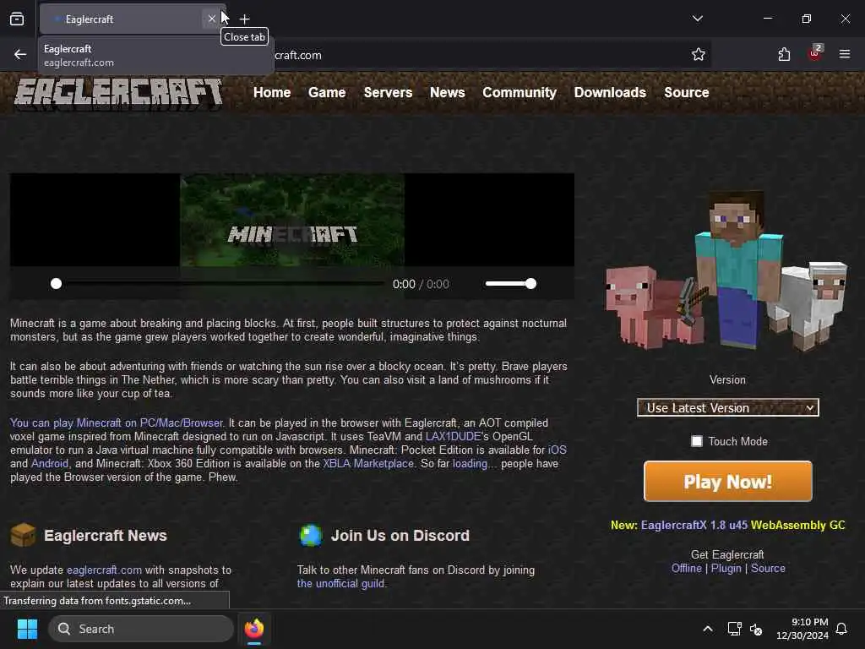Open a new tab with plus button

pos(244,19)
